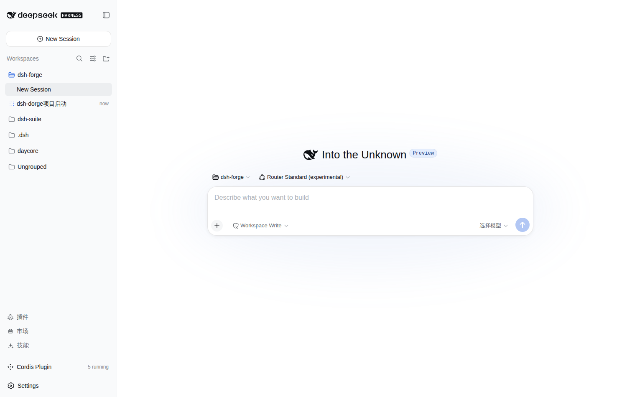
Task: Open the dsh-forge workspace dropdown above prompt
Action: (x=231, y=177)
